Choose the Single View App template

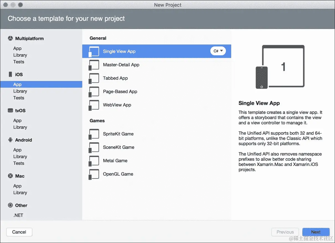click(157, 51)
